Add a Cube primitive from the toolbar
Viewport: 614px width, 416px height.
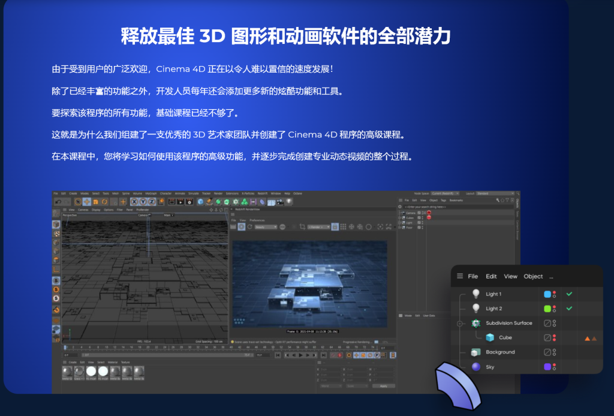tap(200, 202)
